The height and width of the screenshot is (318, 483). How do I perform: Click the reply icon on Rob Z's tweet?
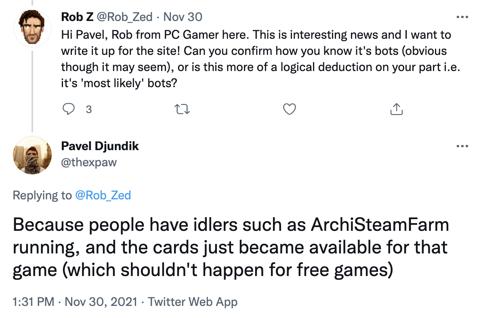tap(69, 109)
